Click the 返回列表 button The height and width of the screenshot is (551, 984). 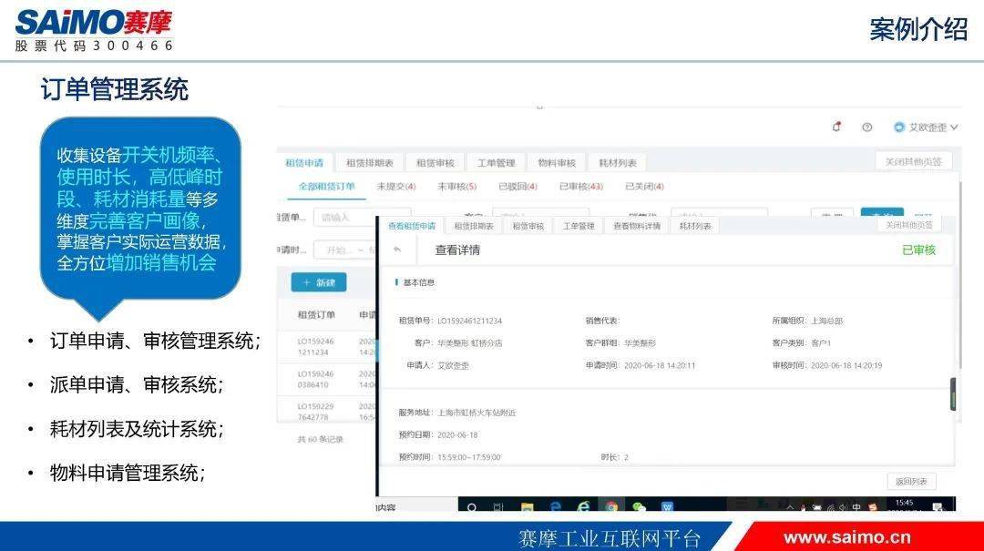click(x=910, y=482)
